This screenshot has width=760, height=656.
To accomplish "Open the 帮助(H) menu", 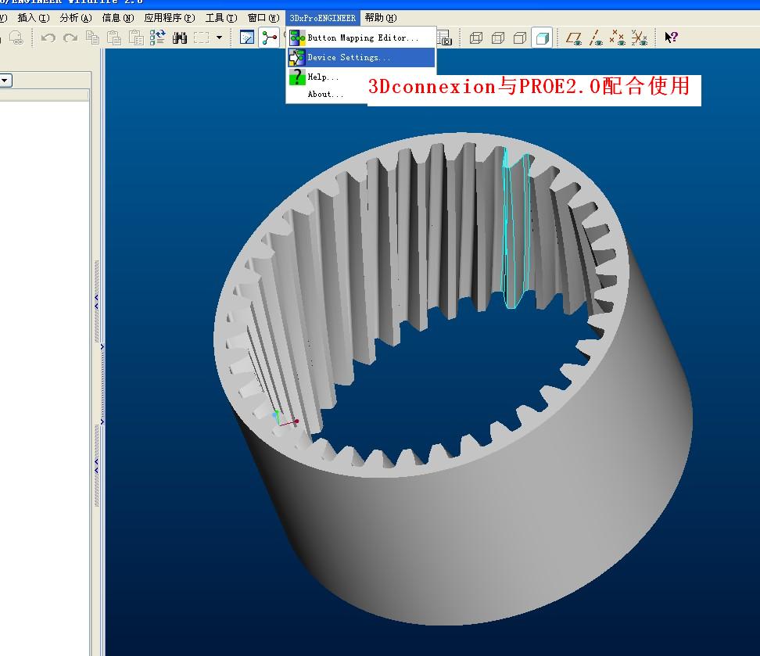I will coord(381,18).
